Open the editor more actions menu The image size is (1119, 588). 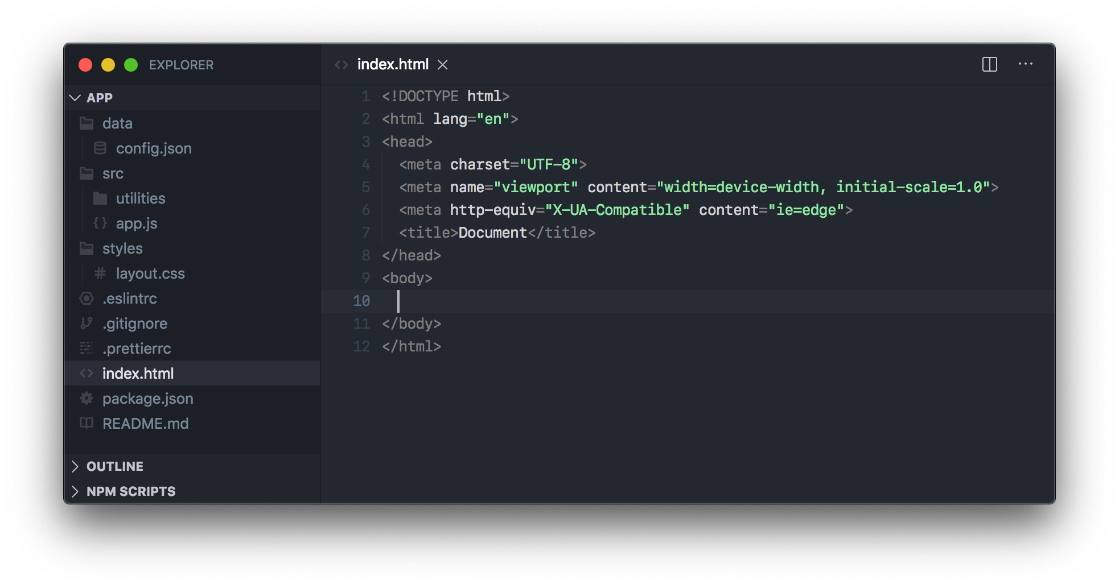coord(1026,64)
